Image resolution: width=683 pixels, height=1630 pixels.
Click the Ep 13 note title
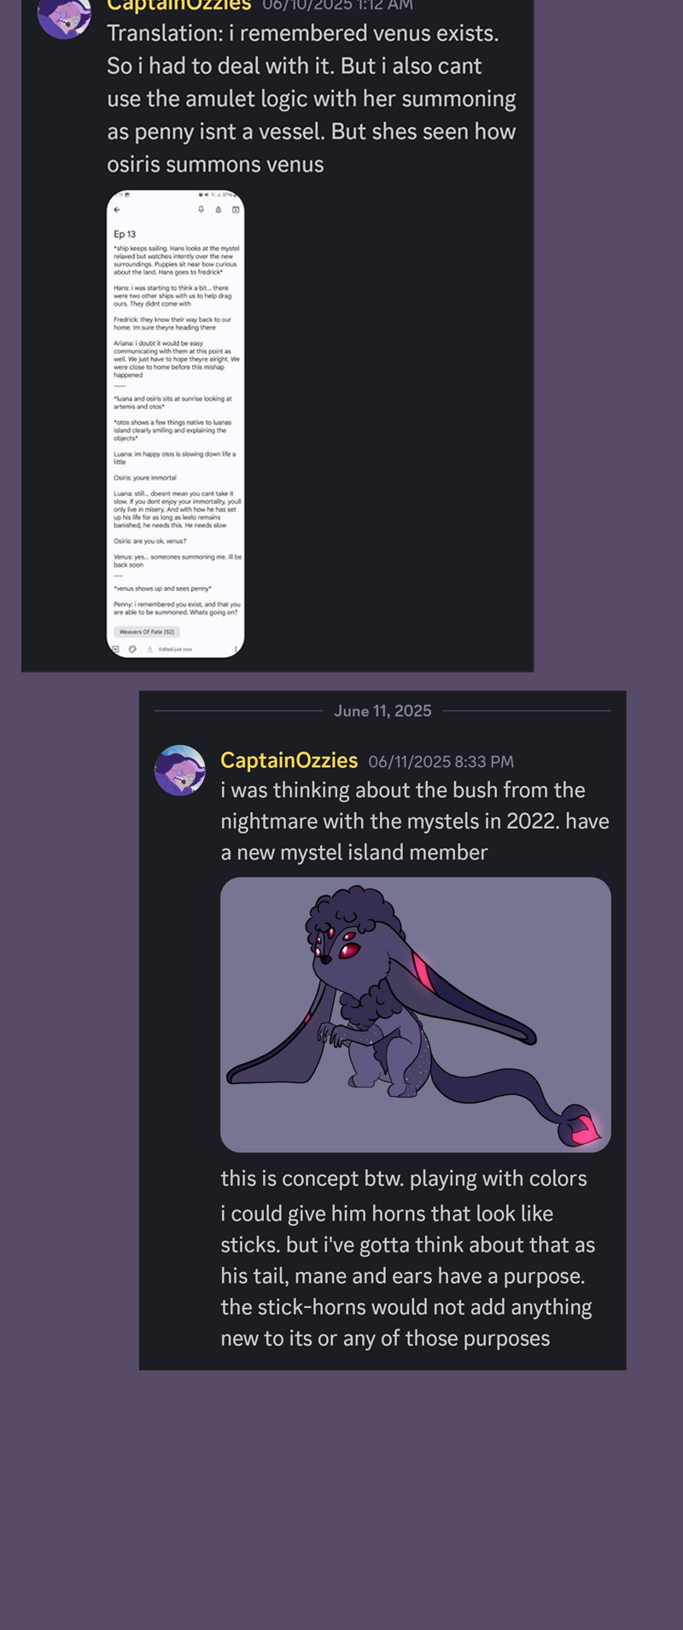(125, 234)
